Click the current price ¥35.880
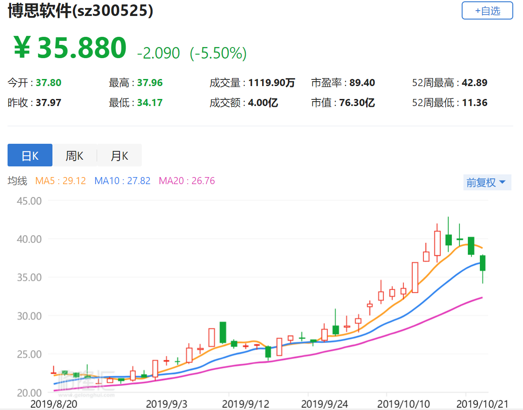 tap(70, 47)
